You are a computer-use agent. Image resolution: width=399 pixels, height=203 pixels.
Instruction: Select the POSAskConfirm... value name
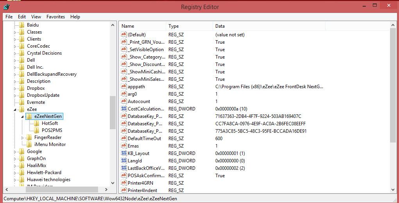[x=146, y=176]
